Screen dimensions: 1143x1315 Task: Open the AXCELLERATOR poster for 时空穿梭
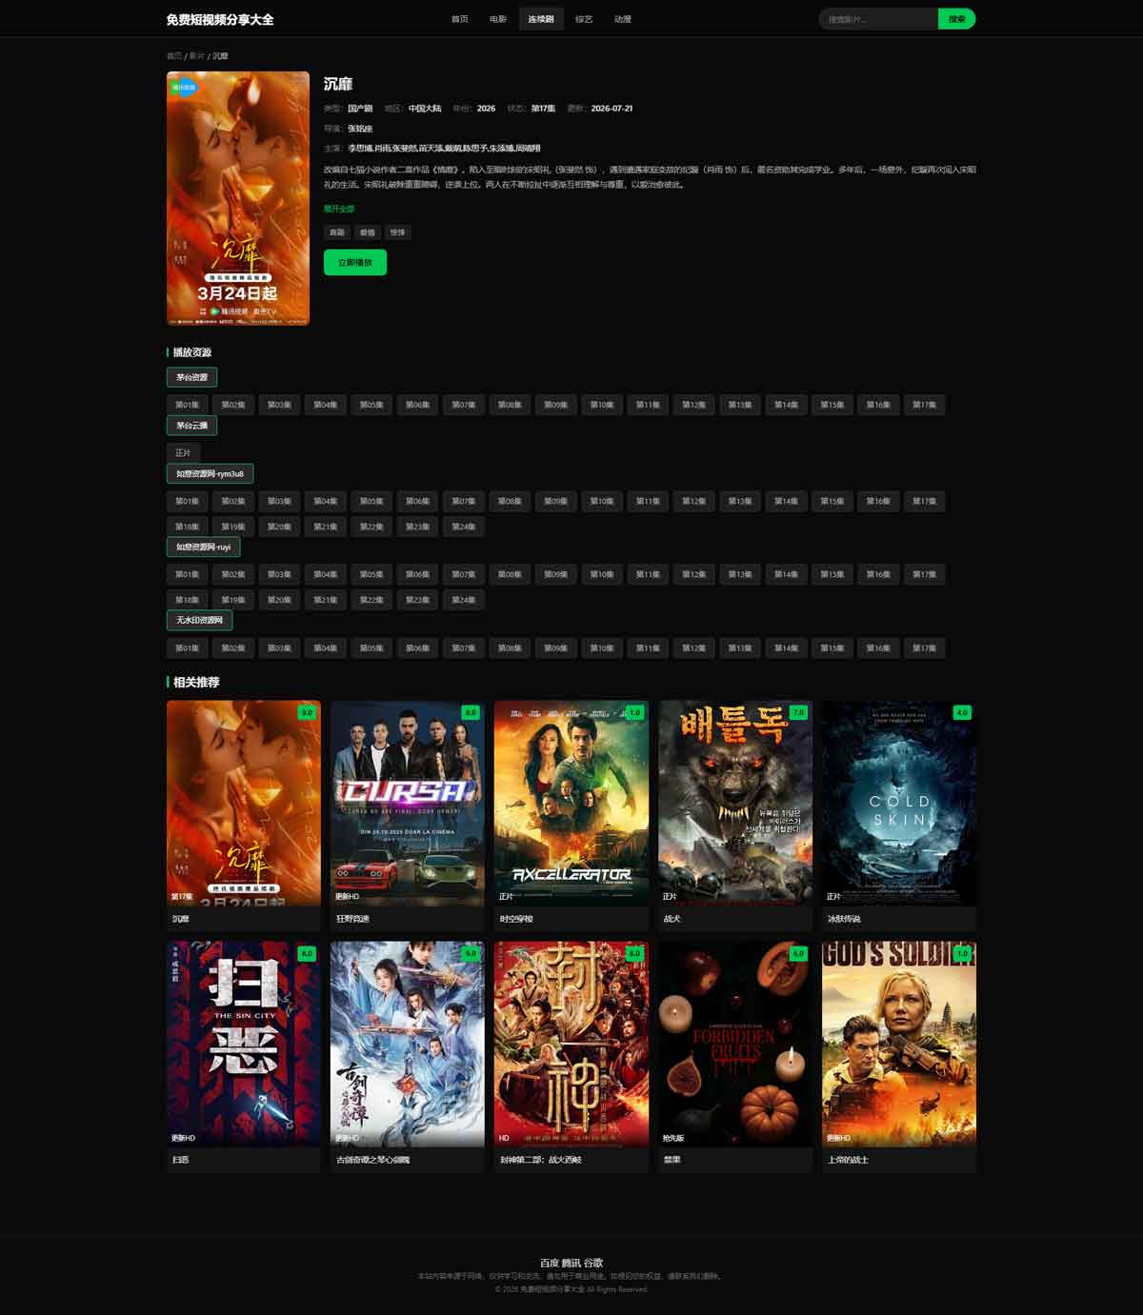click(571, 803)
